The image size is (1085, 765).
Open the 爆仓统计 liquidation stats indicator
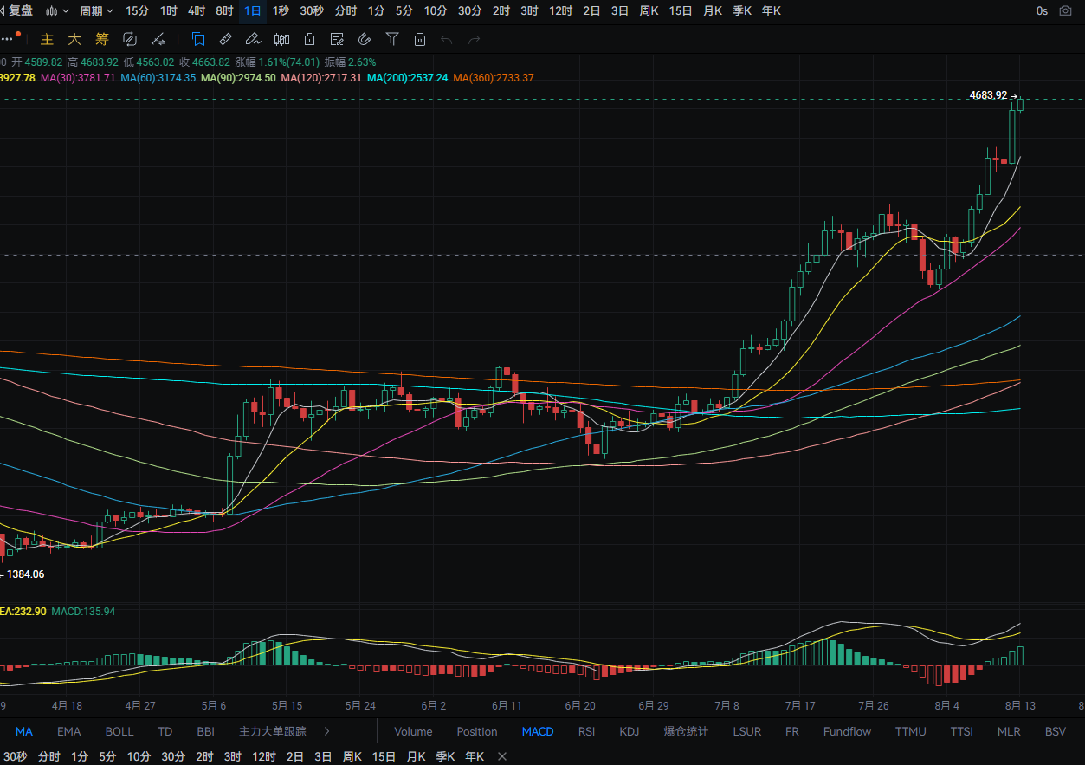pos(686,731)
